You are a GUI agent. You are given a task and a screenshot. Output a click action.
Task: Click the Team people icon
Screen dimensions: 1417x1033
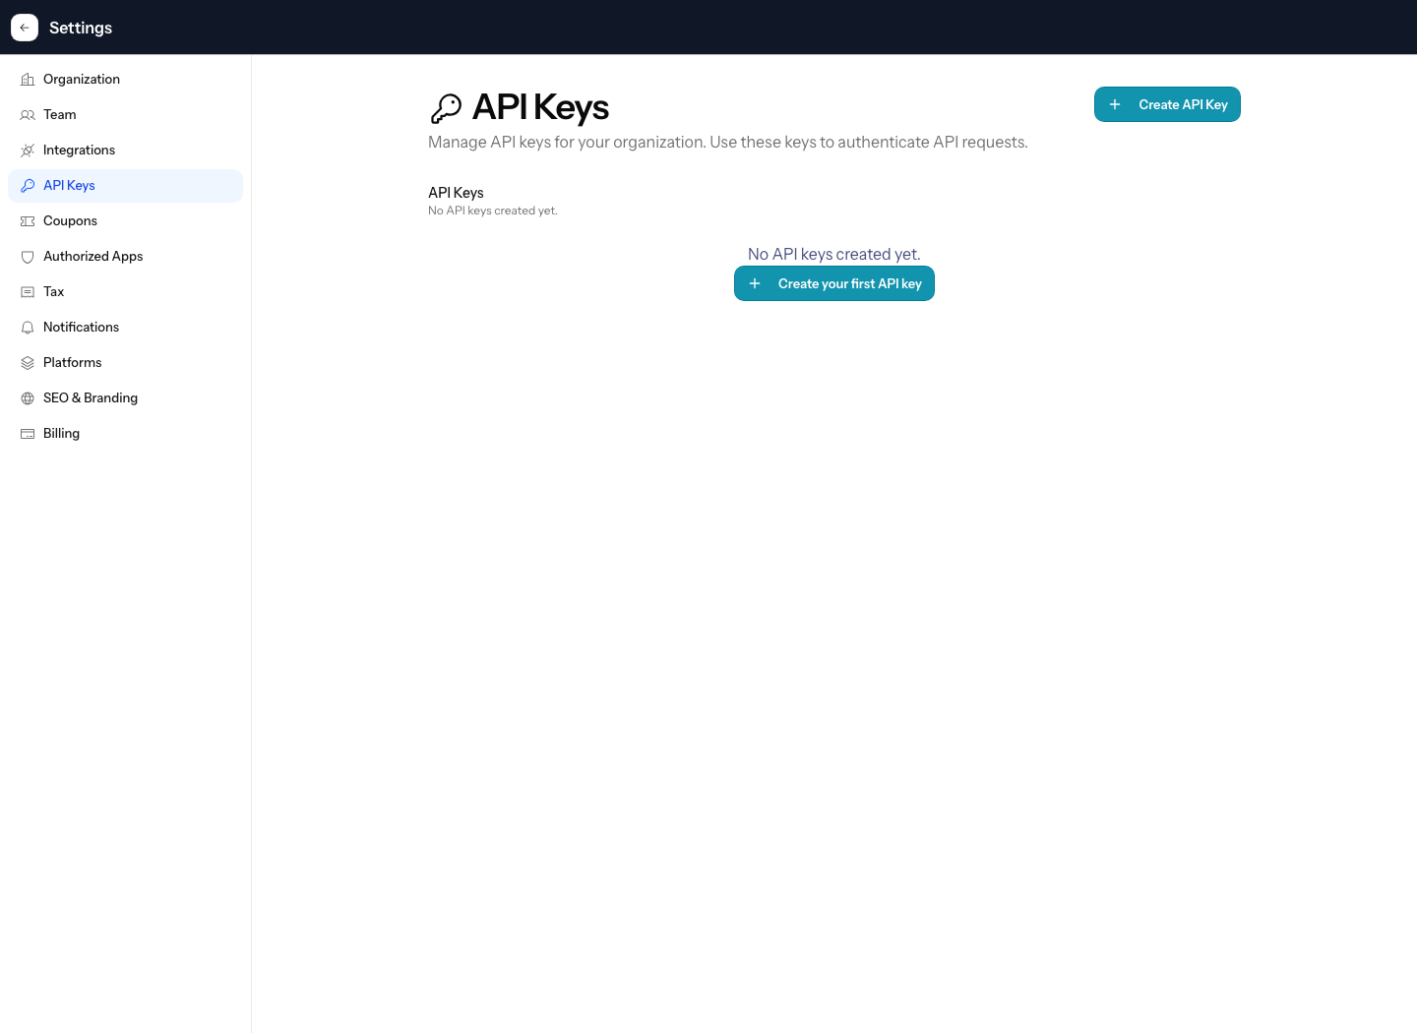click(x=28, y=115)
